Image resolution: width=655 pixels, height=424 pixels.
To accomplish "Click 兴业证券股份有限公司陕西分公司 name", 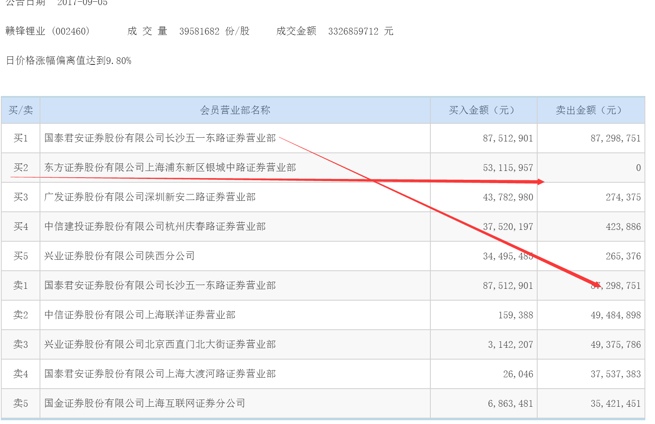I will 119,256.
